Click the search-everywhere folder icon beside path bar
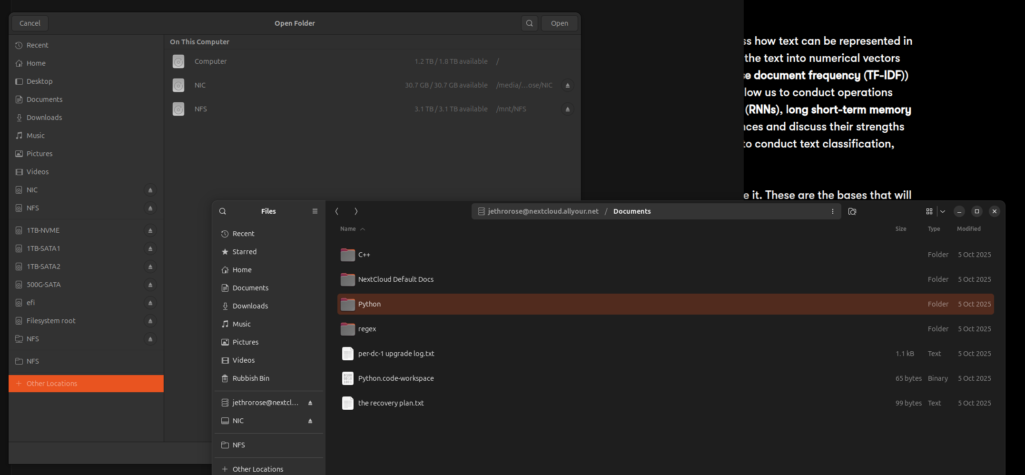This screenshot has height=475, width=1025. [x=852, y=211]
